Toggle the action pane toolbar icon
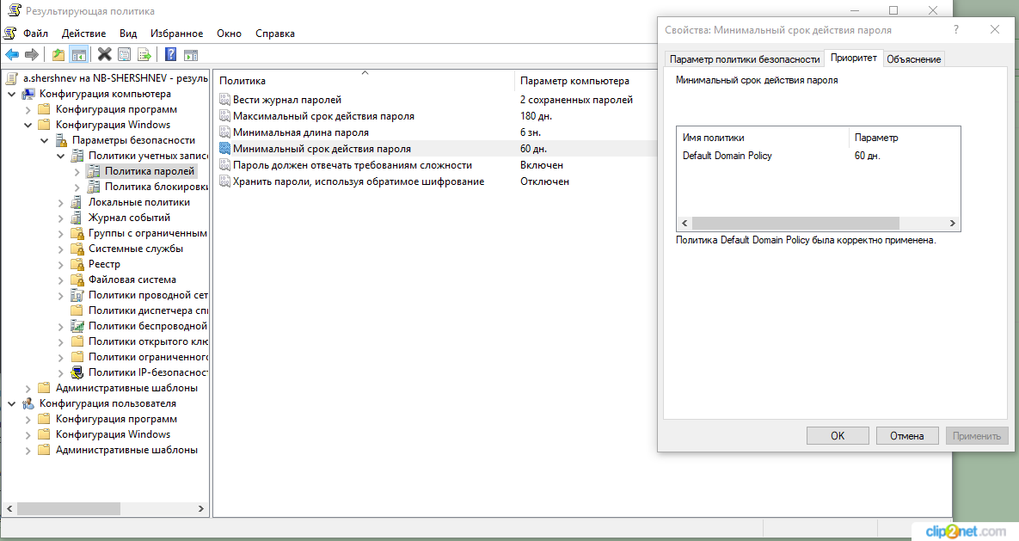The image size is (1019, 541). pos(191,55)
